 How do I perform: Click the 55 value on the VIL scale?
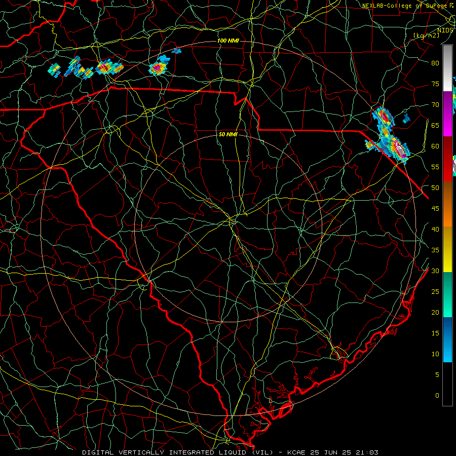435,167
